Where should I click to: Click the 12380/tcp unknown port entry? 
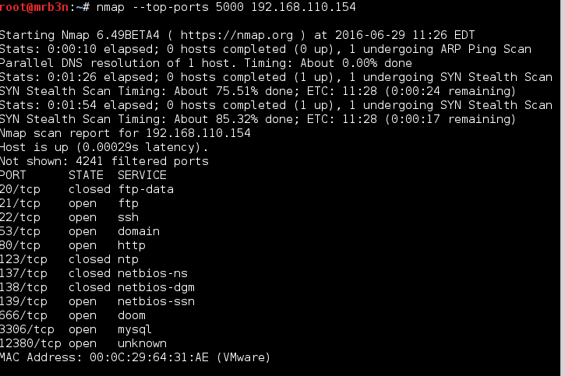coord(30,343)
